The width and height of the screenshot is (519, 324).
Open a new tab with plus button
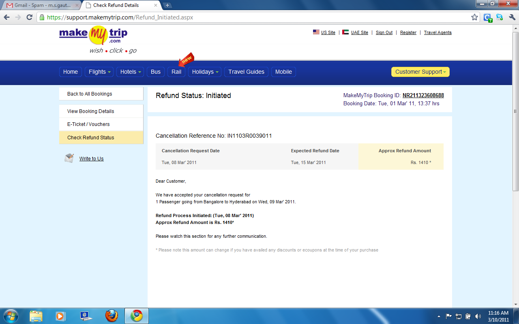coord(167,5)
